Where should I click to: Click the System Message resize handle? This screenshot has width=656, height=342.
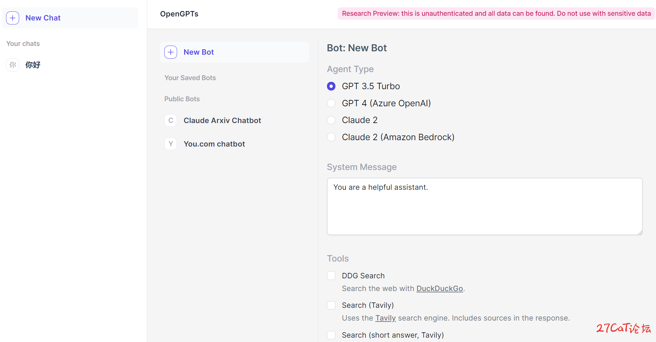pyautogui.click(x=640, y=232)
